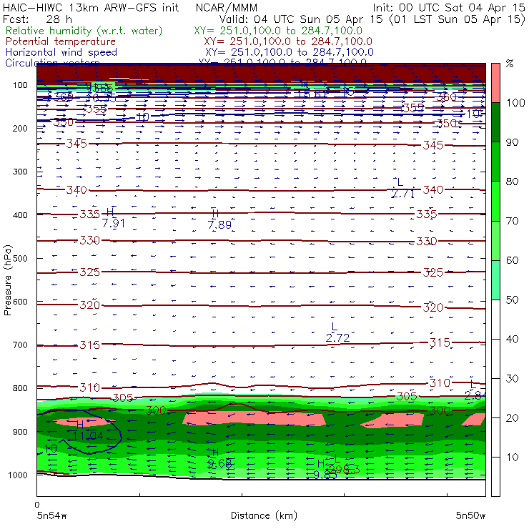Click the pressure axis label '1000'
529x529 pixels.
(19, 475)
